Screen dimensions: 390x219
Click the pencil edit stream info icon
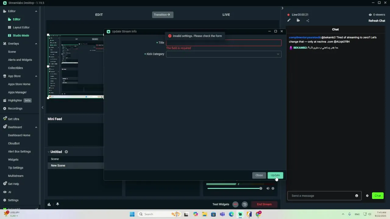click(x=289, y=20)
